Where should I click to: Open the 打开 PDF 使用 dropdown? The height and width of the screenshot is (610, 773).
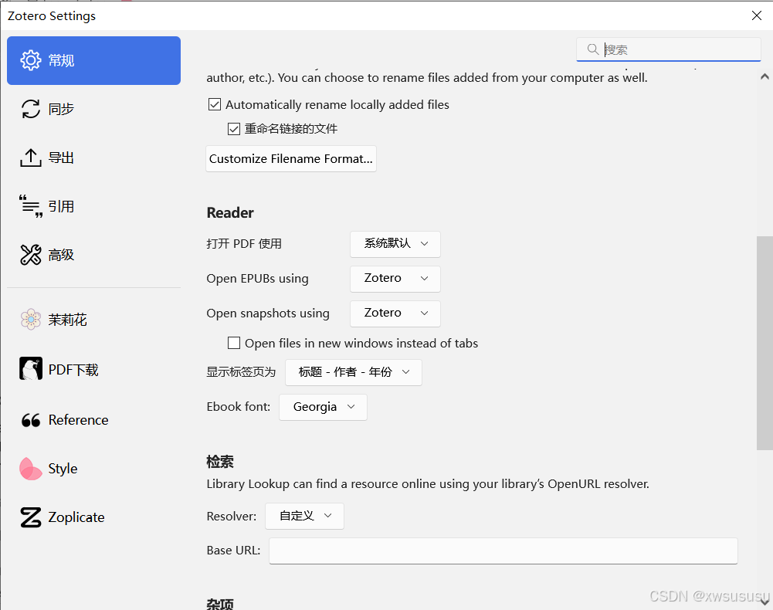(x=395, y=244)
